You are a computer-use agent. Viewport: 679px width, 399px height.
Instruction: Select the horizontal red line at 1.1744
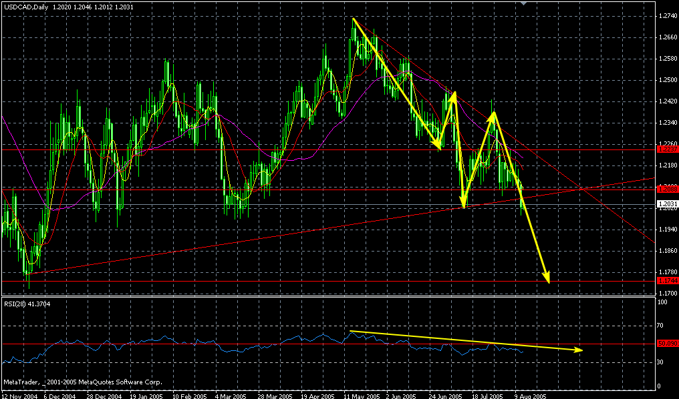pyautogui.click(x=328, y=282)
